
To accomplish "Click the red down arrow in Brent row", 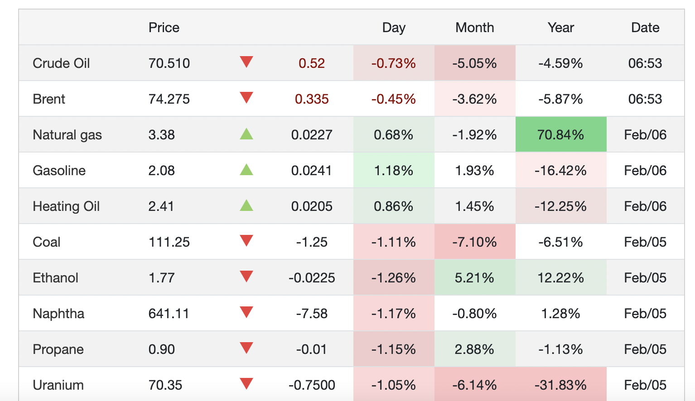I will point(246,97).
